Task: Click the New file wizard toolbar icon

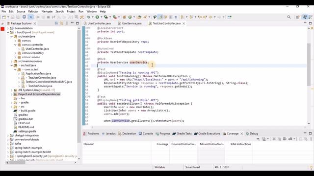Action: pos(4,17)
